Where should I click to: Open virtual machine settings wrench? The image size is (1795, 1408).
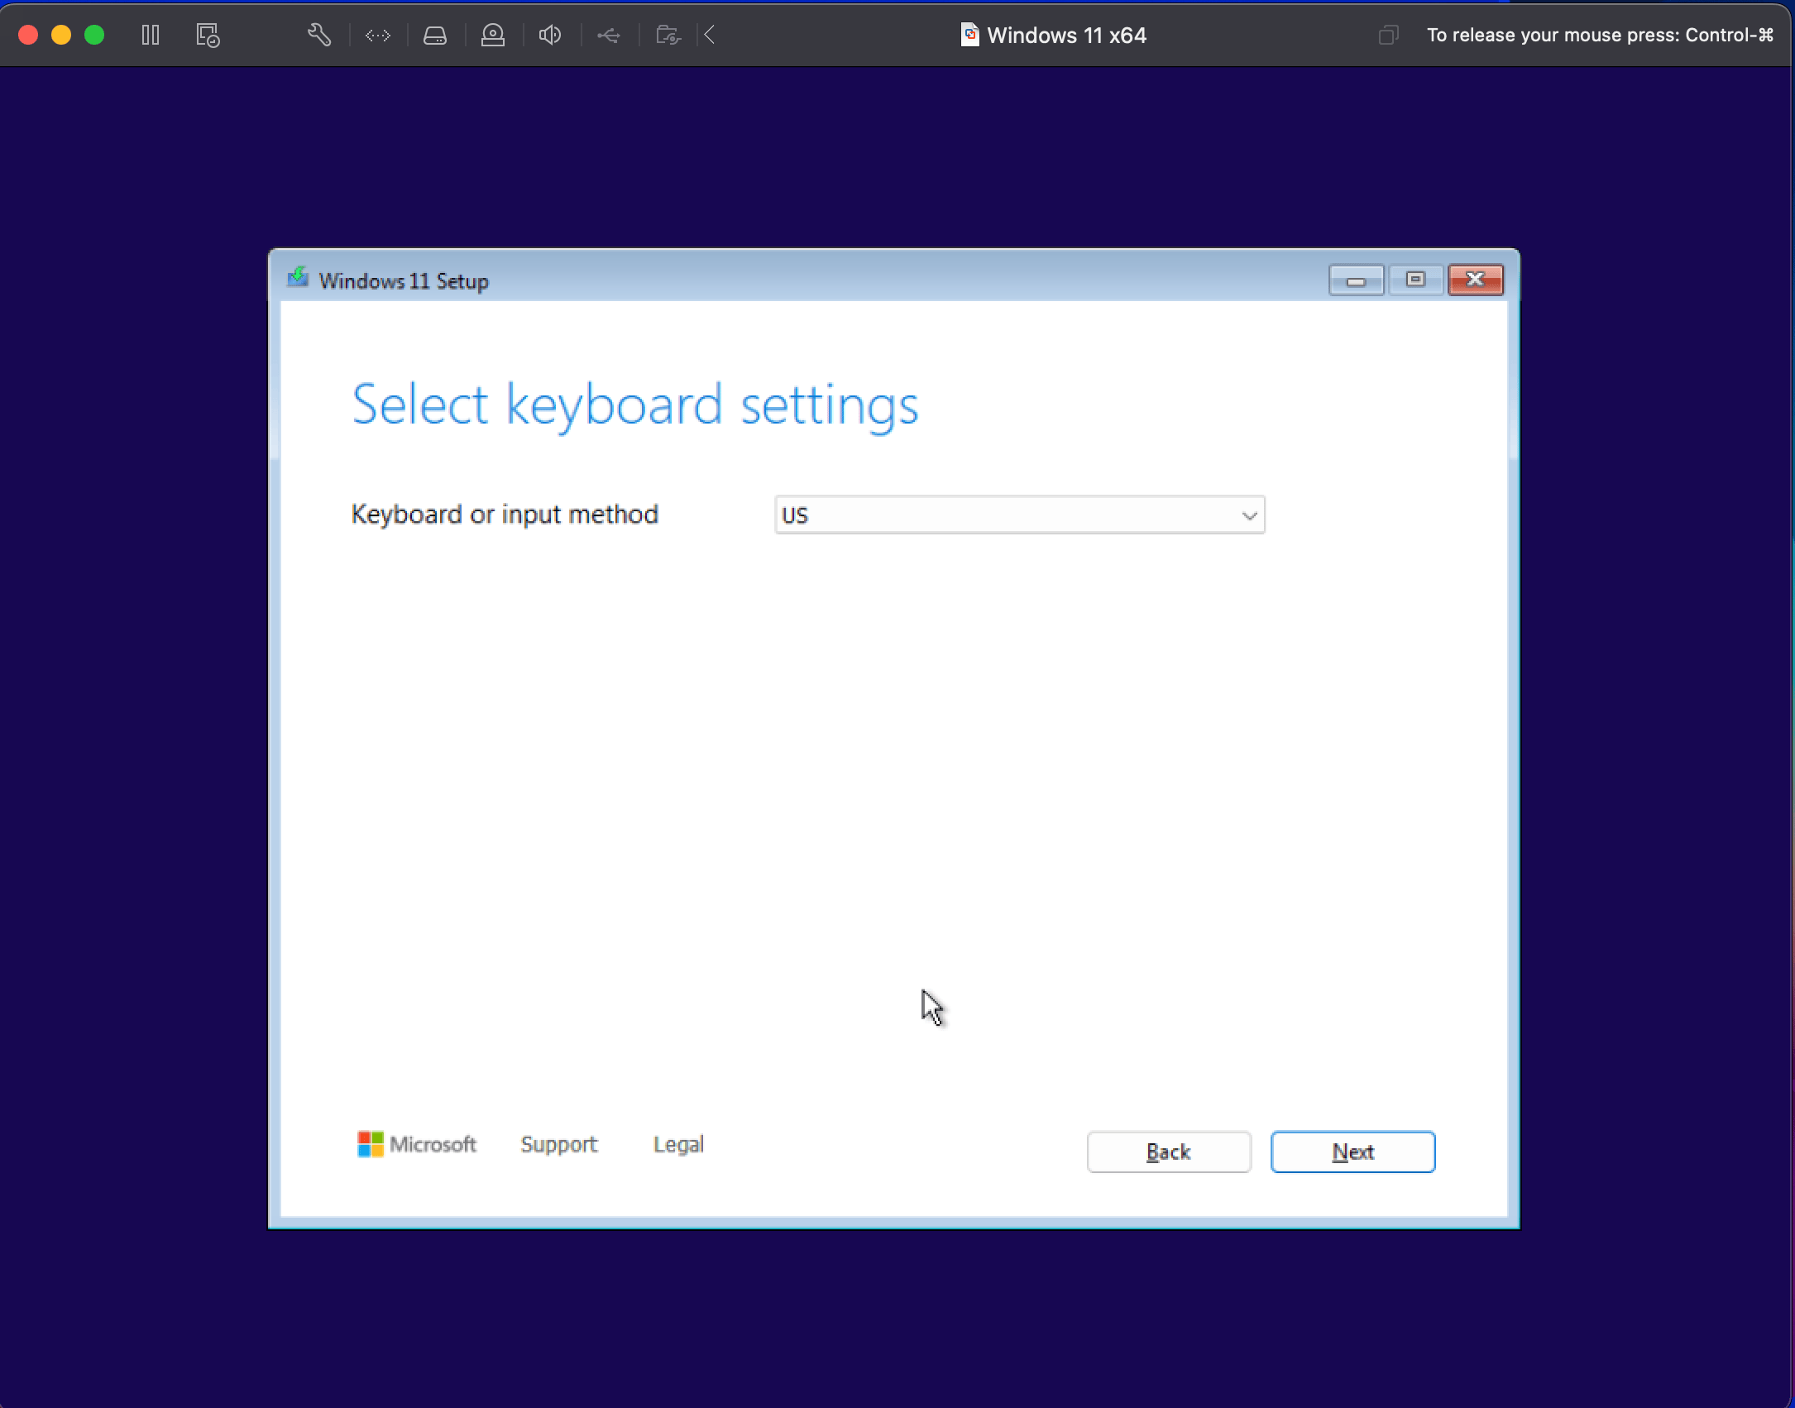click(x=319, y=35)
